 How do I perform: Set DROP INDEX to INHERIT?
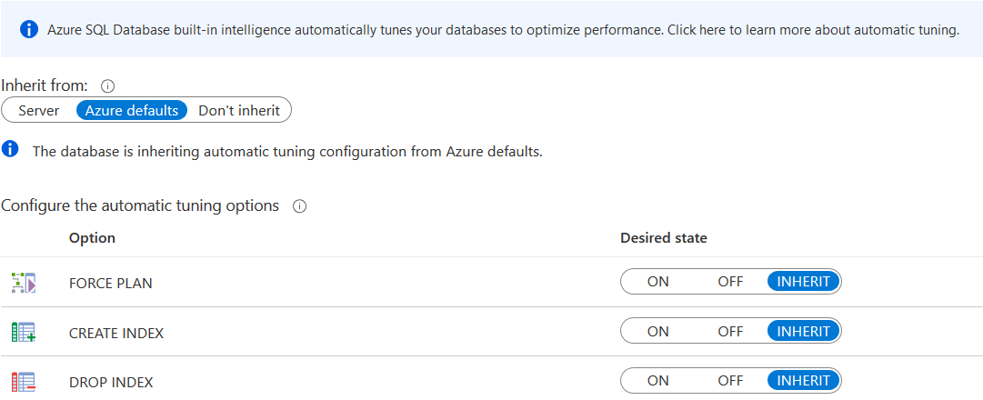click(x=804, y=381)
